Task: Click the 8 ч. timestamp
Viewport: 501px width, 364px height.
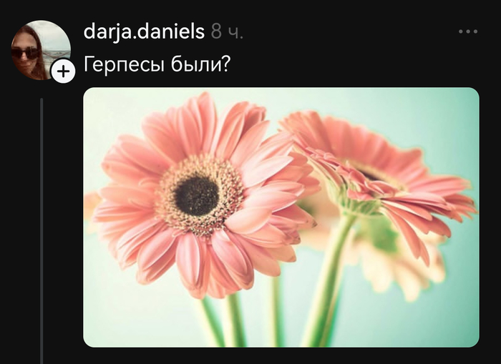Action: tap(227, 32)
